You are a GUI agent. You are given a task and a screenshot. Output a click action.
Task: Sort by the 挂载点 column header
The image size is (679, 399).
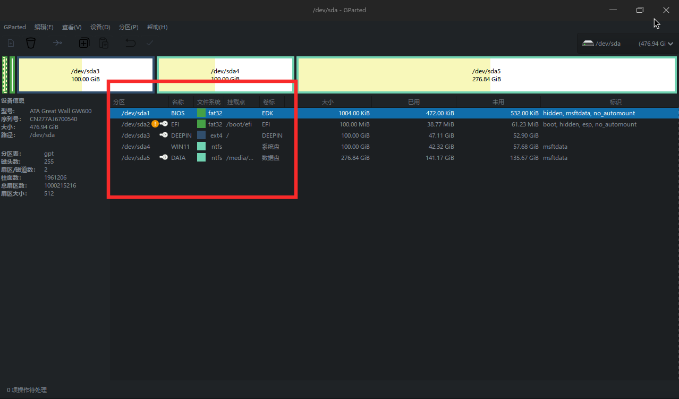(242, 102)
